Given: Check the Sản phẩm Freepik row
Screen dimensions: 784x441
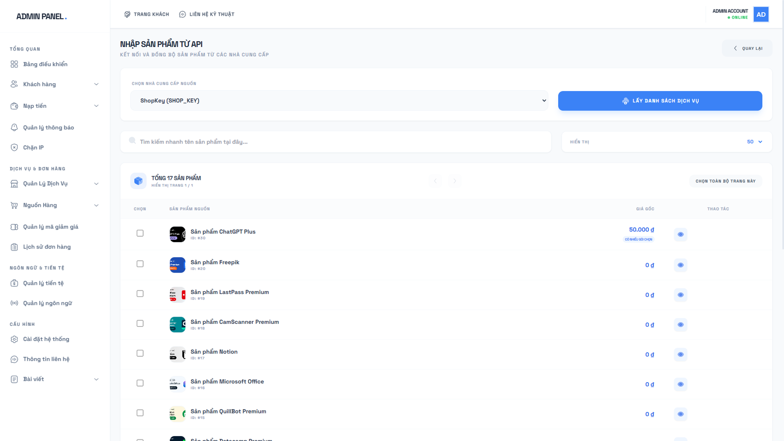Looking at the screenshot, I should pyautogui.click(x=140, y=264).
